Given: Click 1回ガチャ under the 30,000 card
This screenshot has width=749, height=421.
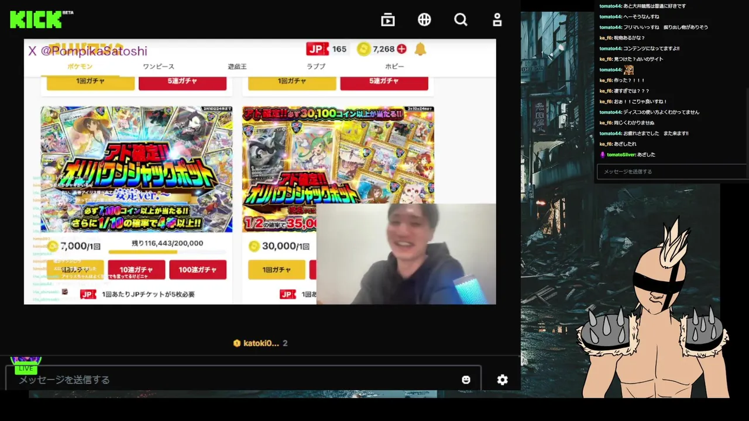Looking at the screenshot, I should pyautogui.click(x=277, y=270).
